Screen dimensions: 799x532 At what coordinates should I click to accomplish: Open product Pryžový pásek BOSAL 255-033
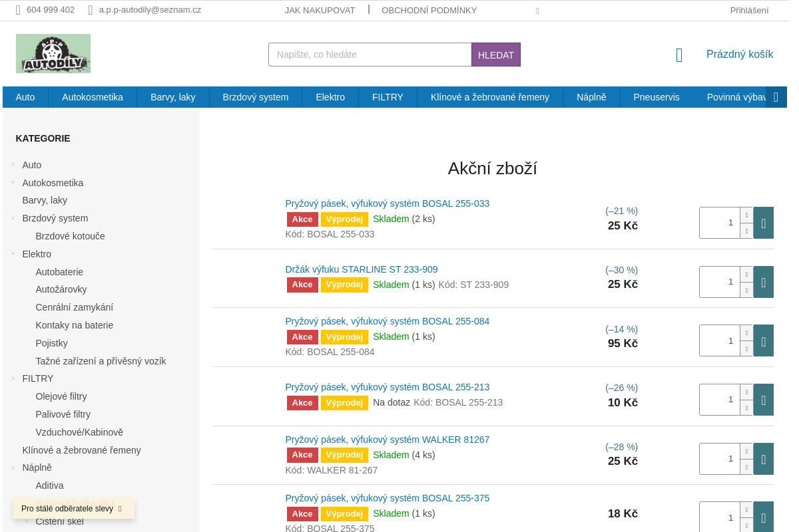(387, 203)
